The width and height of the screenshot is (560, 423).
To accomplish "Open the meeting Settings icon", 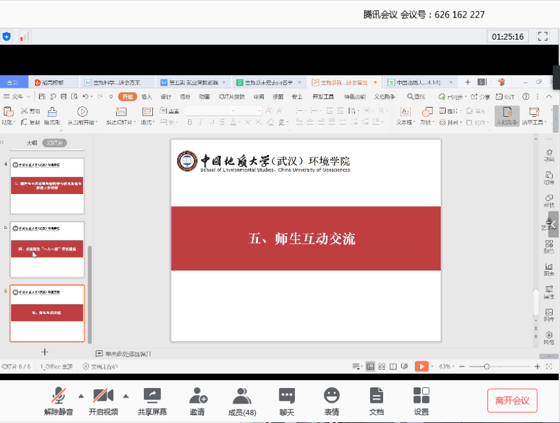I will tap(421, 401).
